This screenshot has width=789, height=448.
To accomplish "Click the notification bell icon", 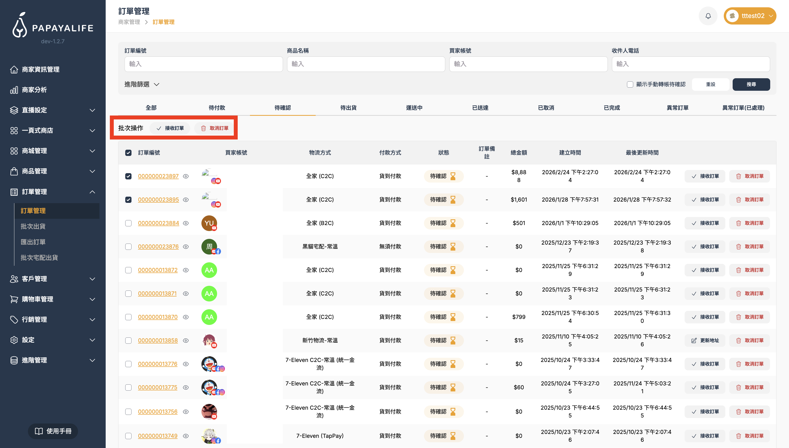I will click(x=708, y=16).
